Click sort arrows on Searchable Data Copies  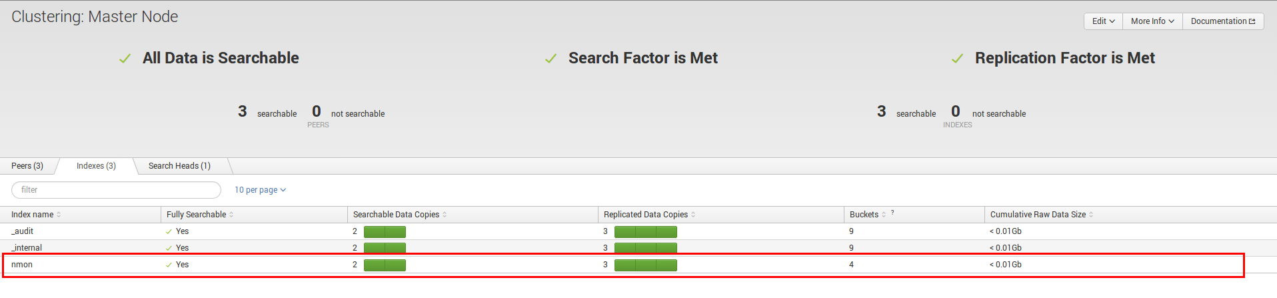click(445, 215)
